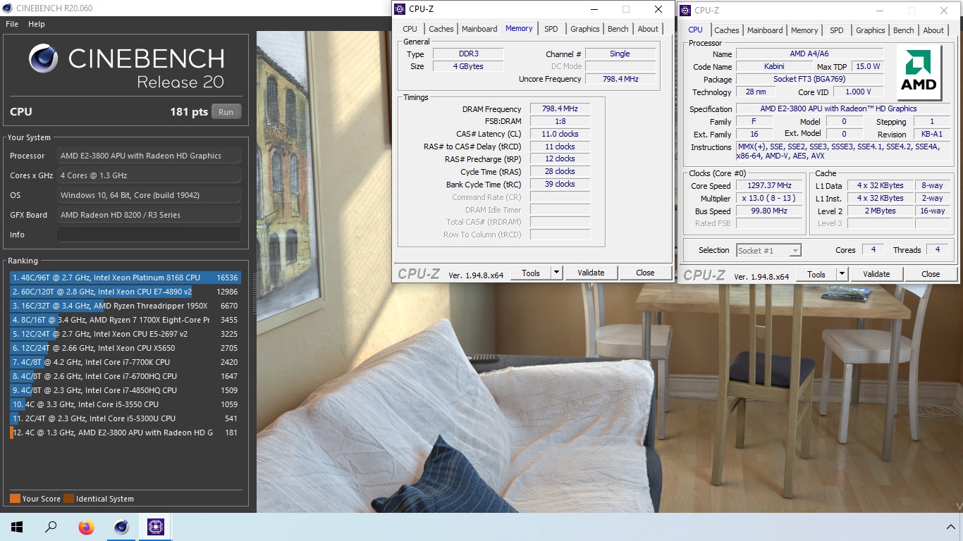Open the File menu in Cinebench
Viewport: 963px width, 541px height.
[12, 24]
